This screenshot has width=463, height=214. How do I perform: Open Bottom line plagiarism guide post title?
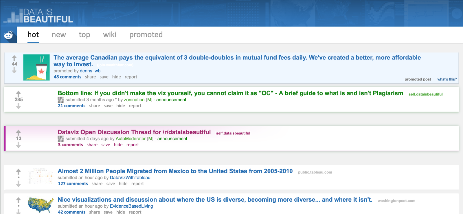click(x=230, y=93)
